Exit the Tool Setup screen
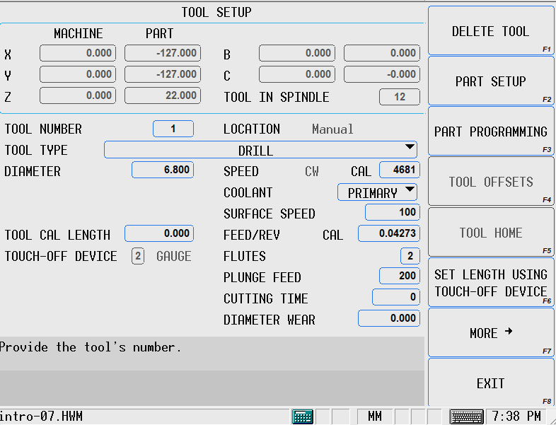Screen dimensions: 556x425 pyautogui.click(x=490, y=383)
